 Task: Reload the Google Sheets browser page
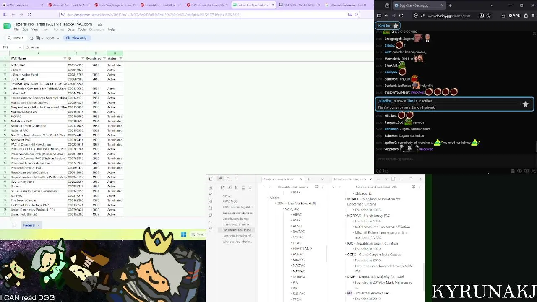pyautogui.click(x=29, y=14)
